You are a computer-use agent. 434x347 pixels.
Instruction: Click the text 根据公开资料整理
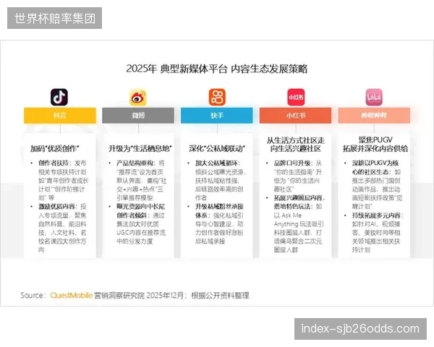(220, 296)
